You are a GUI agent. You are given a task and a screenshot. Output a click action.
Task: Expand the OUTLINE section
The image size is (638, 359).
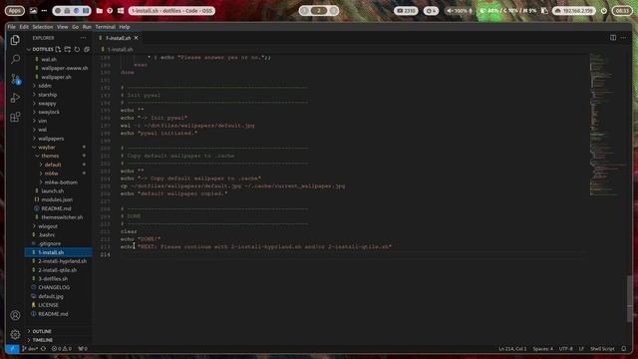click(x=42, y=331)
